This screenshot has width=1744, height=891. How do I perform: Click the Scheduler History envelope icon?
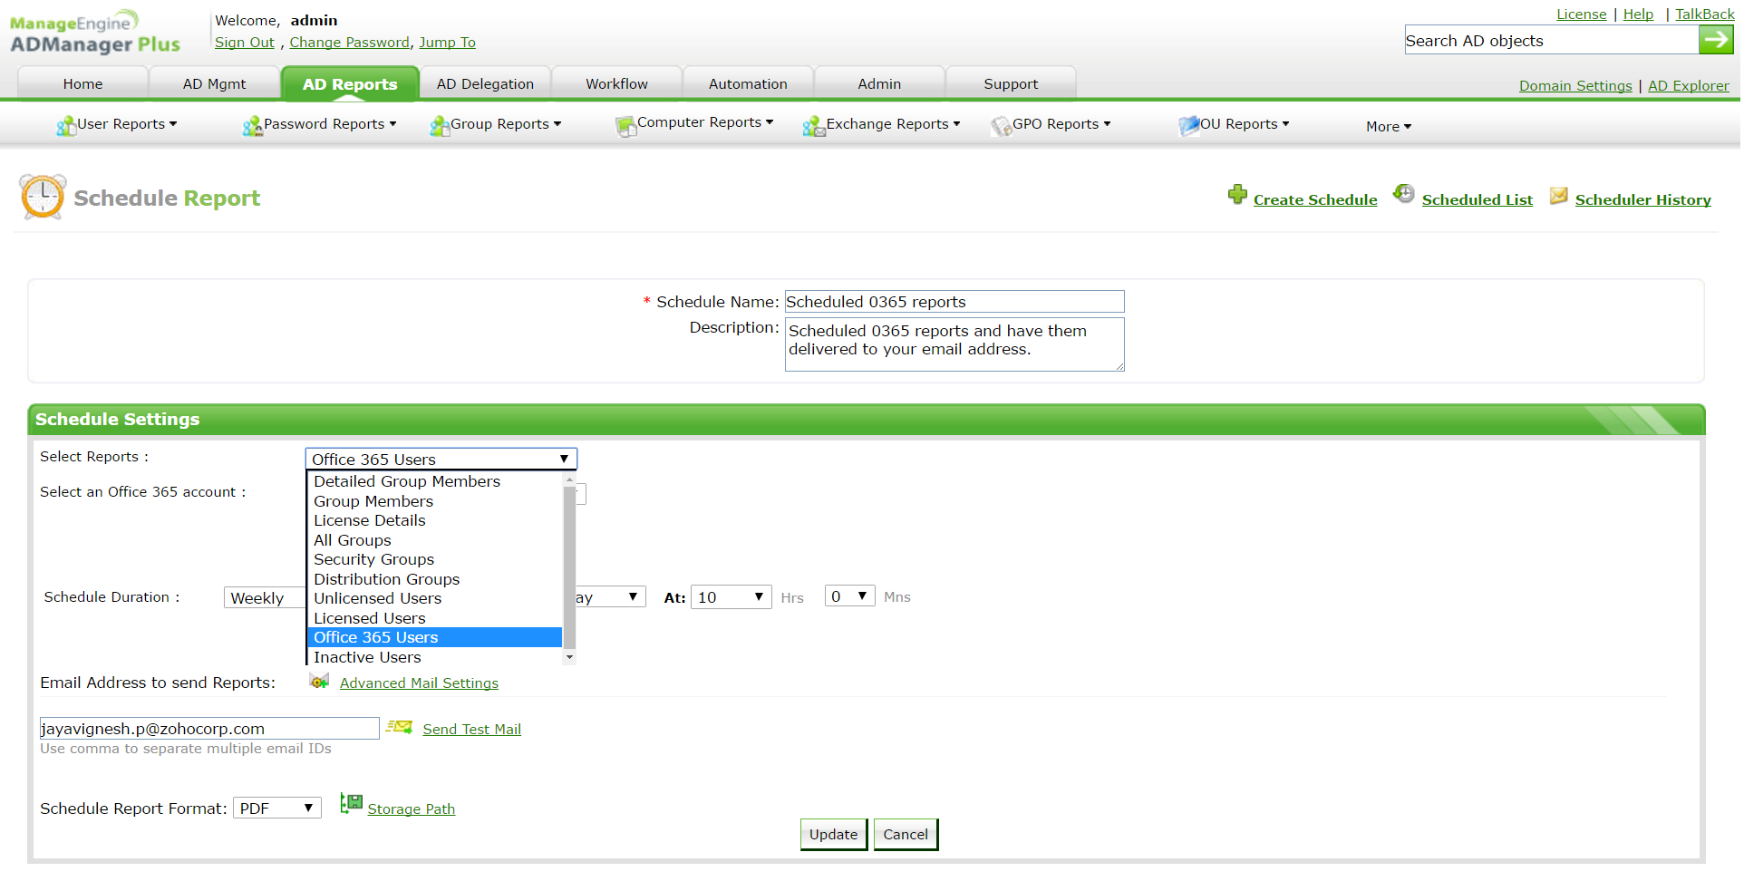pyautogui.click(x=1559, y=196)
